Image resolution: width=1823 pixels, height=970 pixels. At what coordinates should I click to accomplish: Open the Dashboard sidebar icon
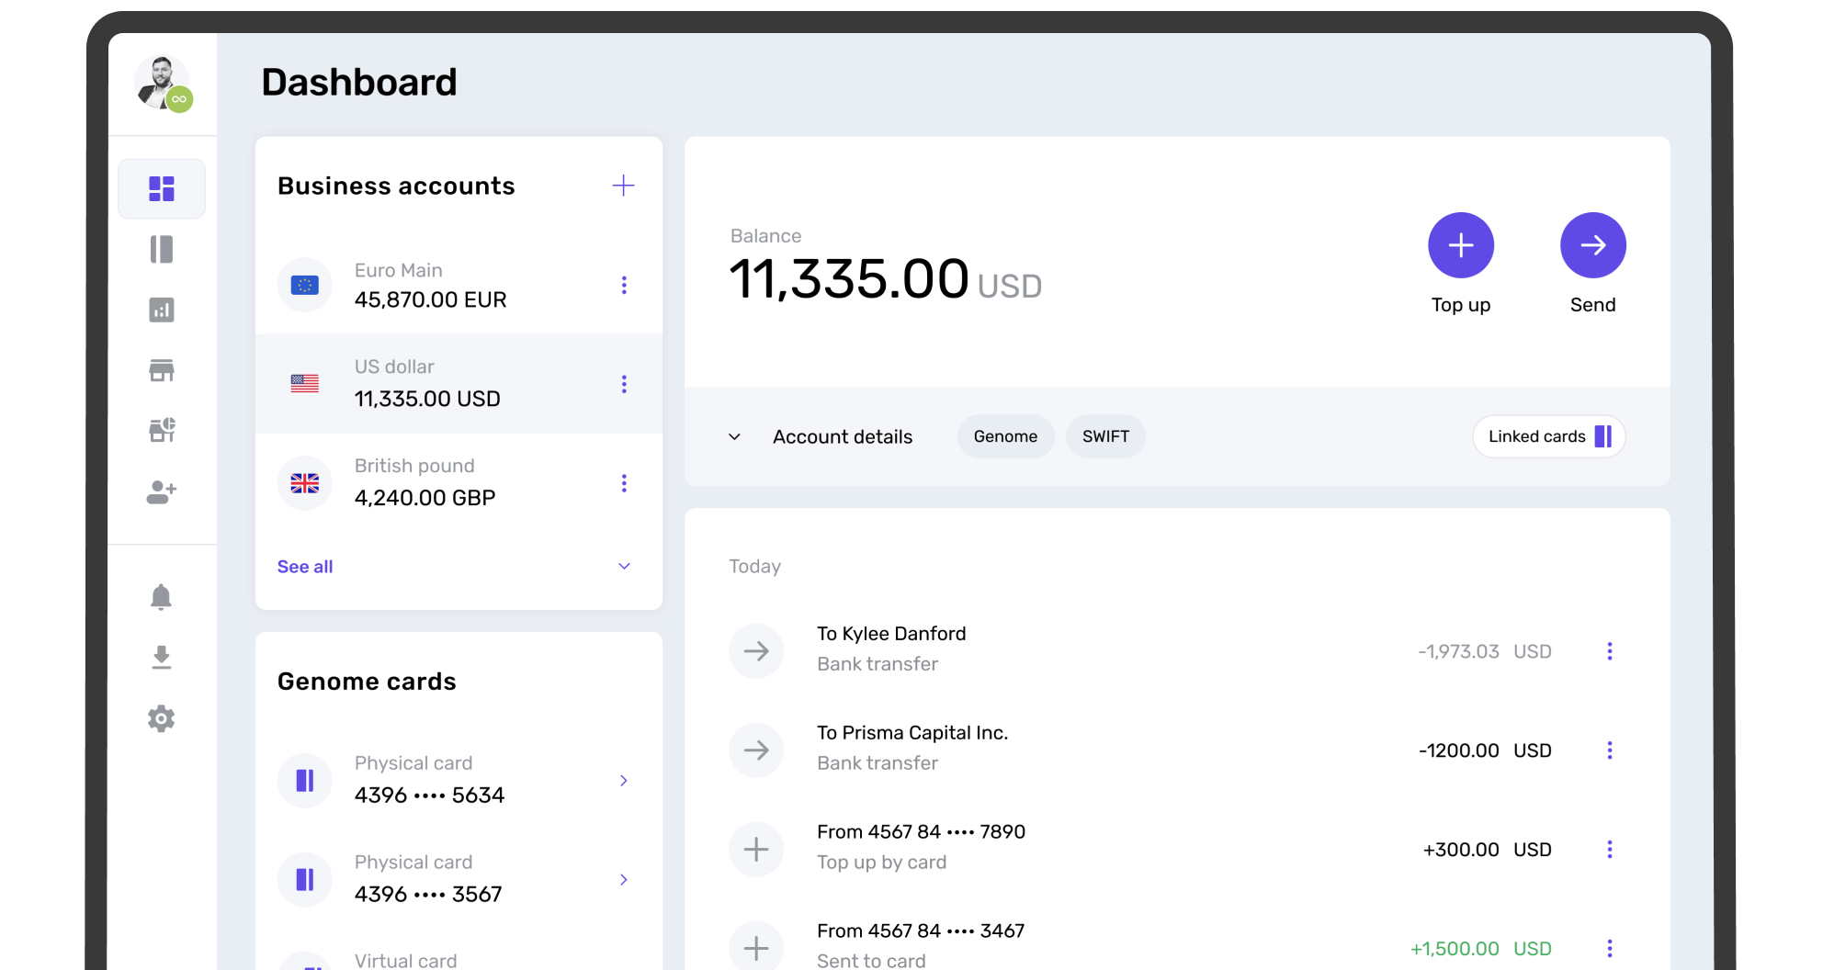[x=162, y=188]
